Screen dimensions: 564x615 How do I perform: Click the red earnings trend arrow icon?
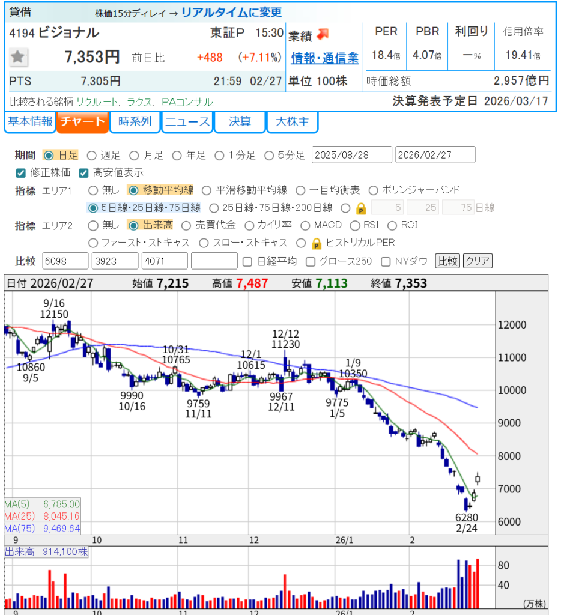tap(323, 35)
